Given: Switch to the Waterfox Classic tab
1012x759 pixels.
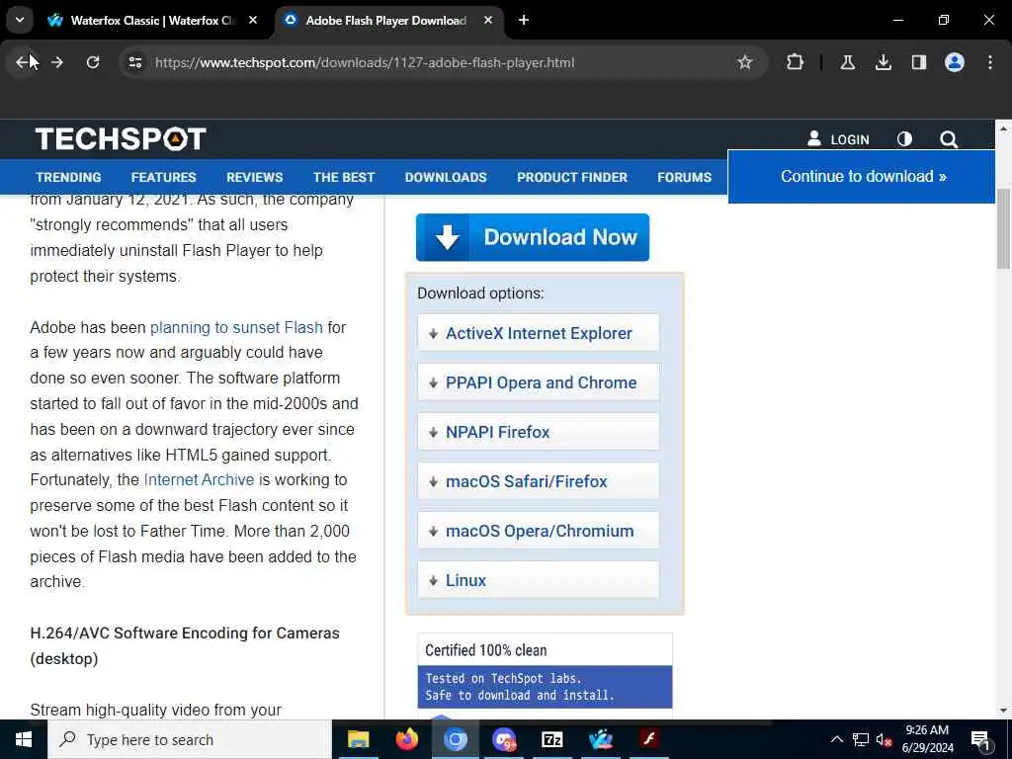Looking at the screenshot, I should [x=153, y=20].
